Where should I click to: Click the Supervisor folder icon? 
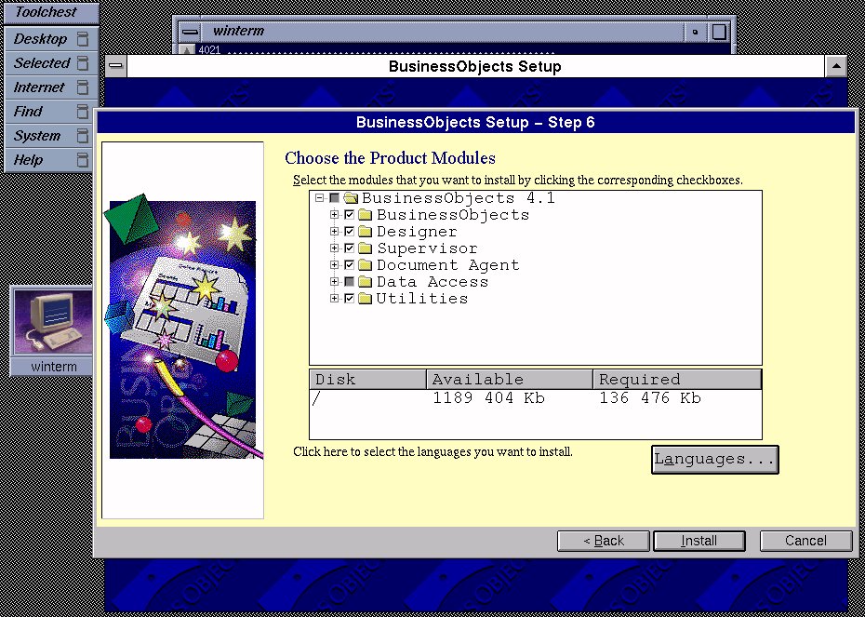[365, 248]
